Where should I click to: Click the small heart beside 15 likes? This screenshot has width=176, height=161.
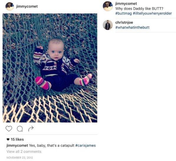tap(8, 139)
